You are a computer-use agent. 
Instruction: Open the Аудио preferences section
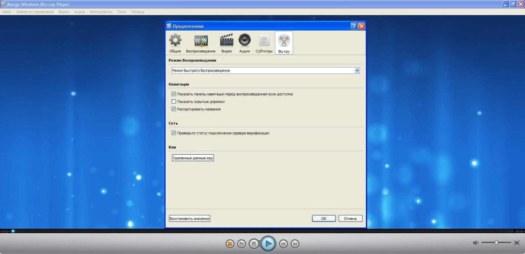point(244,43)
